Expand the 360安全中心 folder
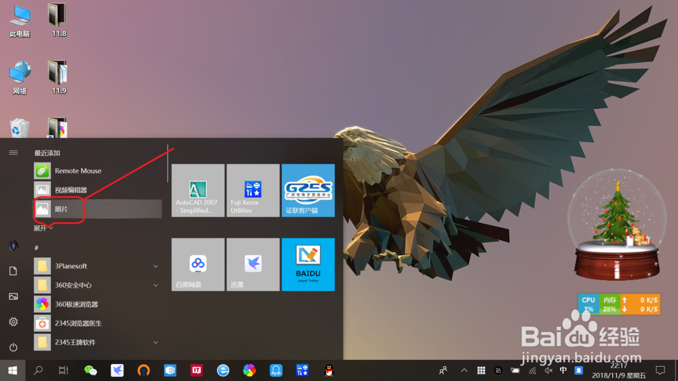The height and width of the screenshot is (381, 678). click(98, 285)
